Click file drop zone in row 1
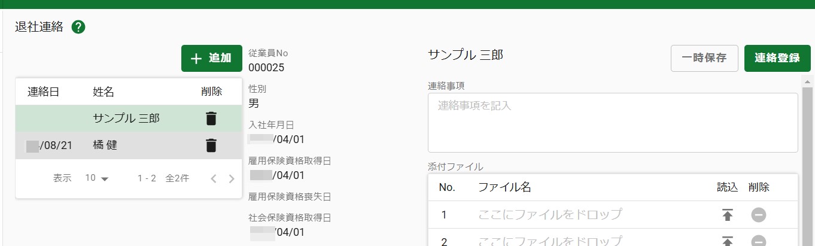815x246 pixels. (x=550, y=215)
